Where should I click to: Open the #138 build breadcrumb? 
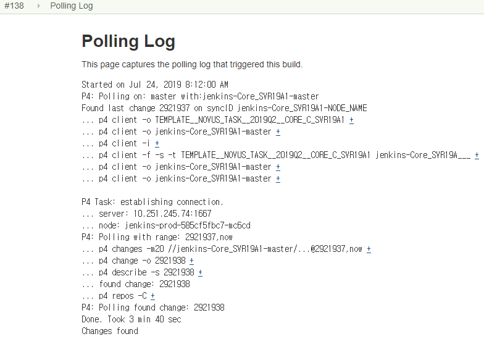click(14, 6)
